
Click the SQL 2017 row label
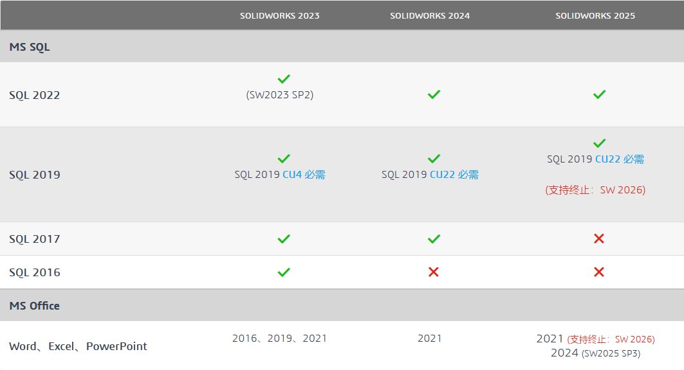click(x=35, y=239)
